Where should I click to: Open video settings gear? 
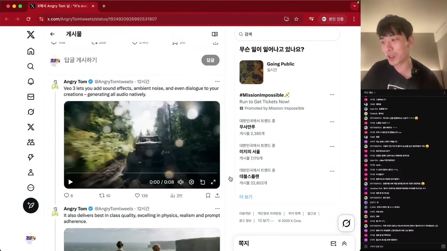coord(192,182)
